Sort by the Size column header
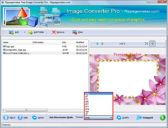The height and width of the screenshot is (128, 168). pos(68,42)
